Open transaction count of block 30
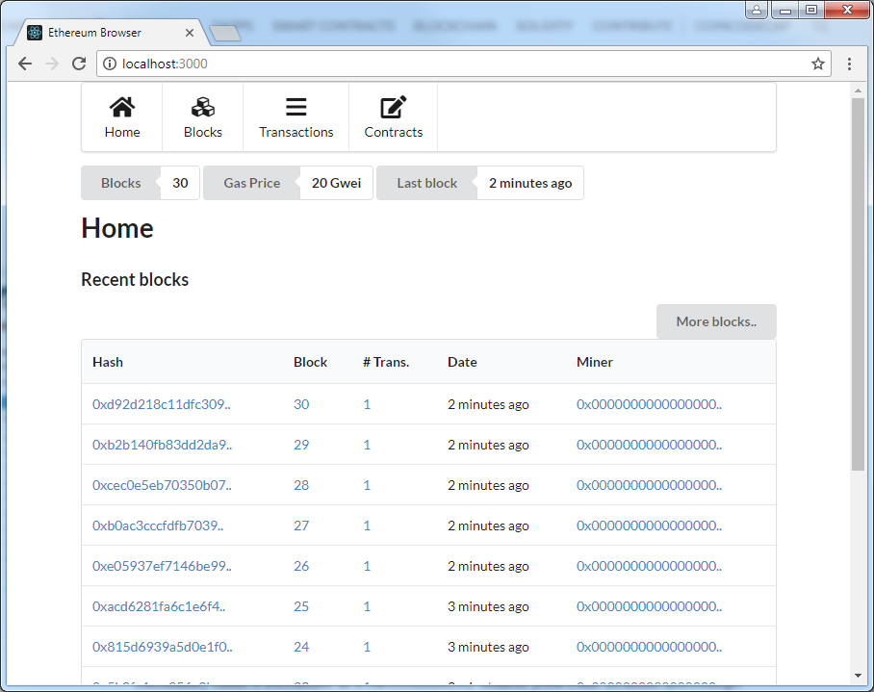 (x=367, y=404)
